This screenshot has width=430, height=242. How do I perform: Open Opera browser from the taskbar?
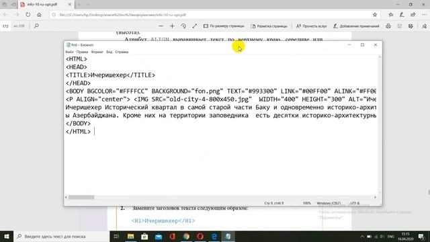[200, 236]
